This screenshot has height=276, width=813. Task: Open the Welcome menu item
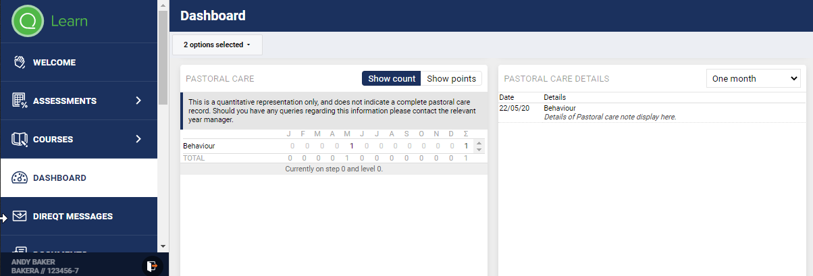click(55, 62)
